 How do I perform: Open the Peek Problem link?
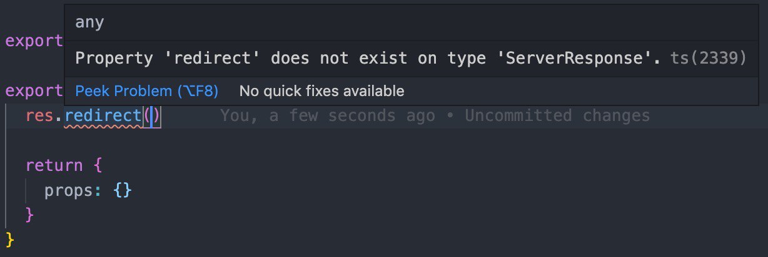pos(147,91)
